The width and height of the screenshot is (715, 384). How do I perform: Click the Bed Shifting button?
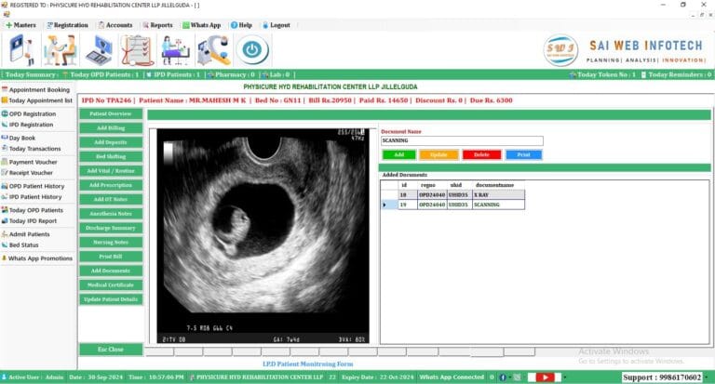click(111, 157)
